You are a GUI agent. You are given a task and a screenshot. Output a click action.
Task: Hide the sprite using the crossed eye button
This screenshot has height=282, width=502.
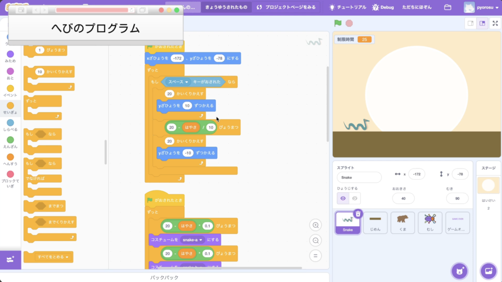[x=355, y=198]
